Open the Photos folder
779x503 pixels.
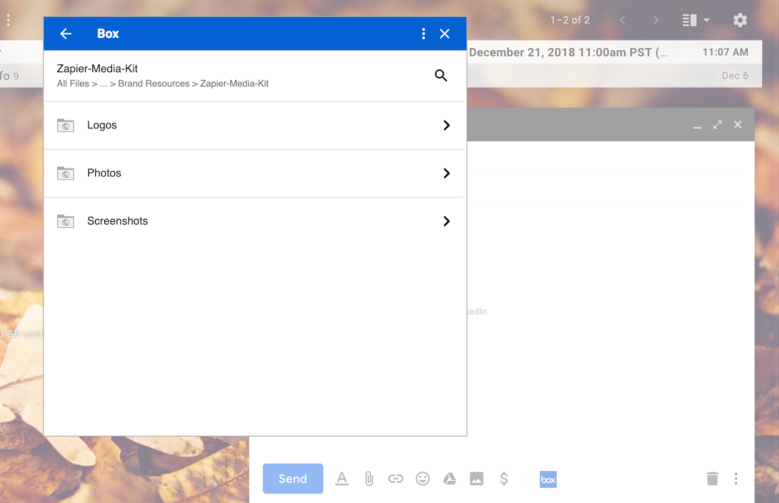pos(253,173)
